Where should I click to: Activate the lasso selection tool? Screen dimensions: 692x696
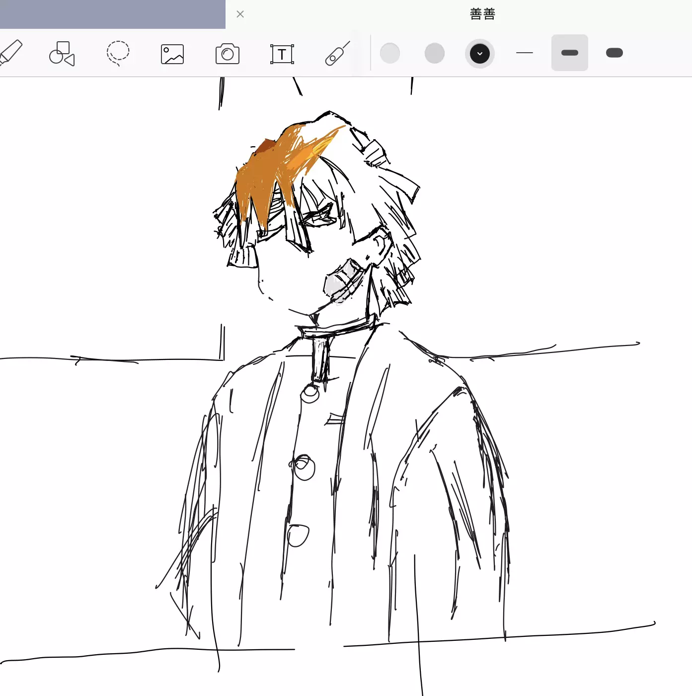tap(118, 53)
